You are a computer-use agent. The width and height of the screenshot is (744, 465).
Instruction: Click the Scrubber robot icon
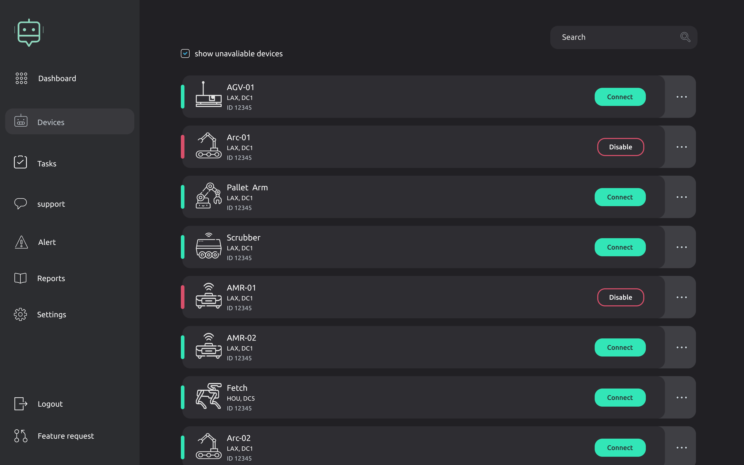click(x=208, y=246)
